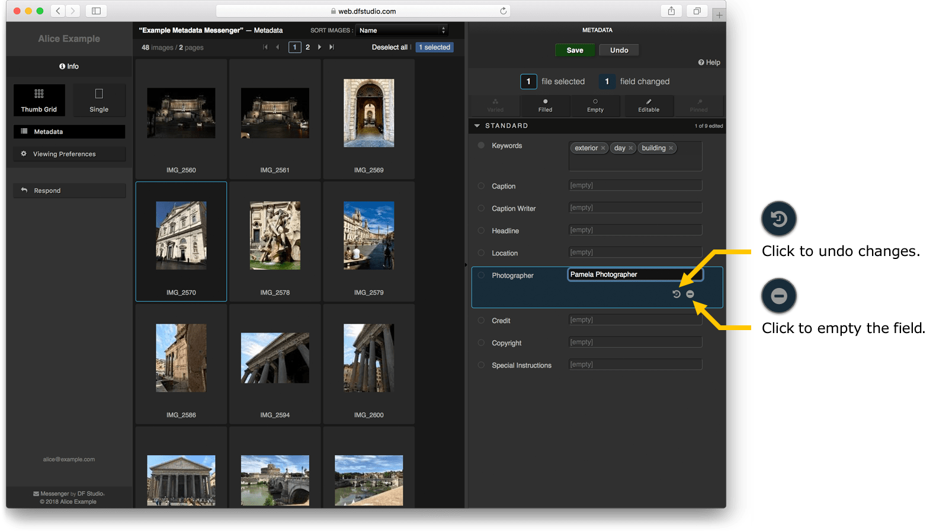Select thumbnail IMG_2579
Screen dimensions: 936x531
(x=368, y=241)
